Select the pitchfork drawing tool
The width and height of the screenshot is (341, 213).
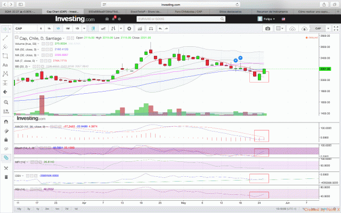(x=5, y=47)
